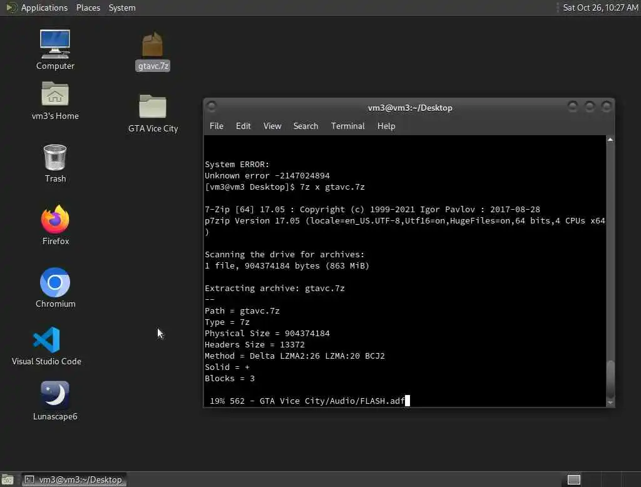The image size is (641, 487).
Task: Click the vm3@vm3:~/Desktop taskbar button
Action: (74, 479)
